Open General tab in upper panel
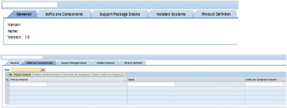 (24, 14)
